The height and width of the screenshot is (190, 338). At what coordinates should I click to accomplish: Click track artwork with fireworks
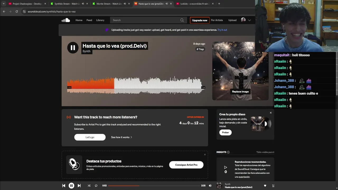pos(240,71)
